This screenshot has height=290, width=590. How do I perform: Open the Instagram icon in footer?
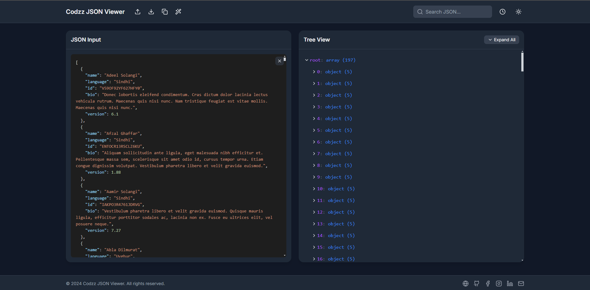(x=499, y=284)
